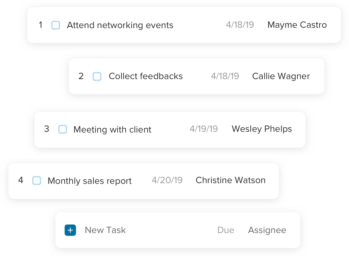Image resolution: width=349 pixels, height=258 pixels.
Task: Click assignee Mayme Castro
Action: pos(297,25)
